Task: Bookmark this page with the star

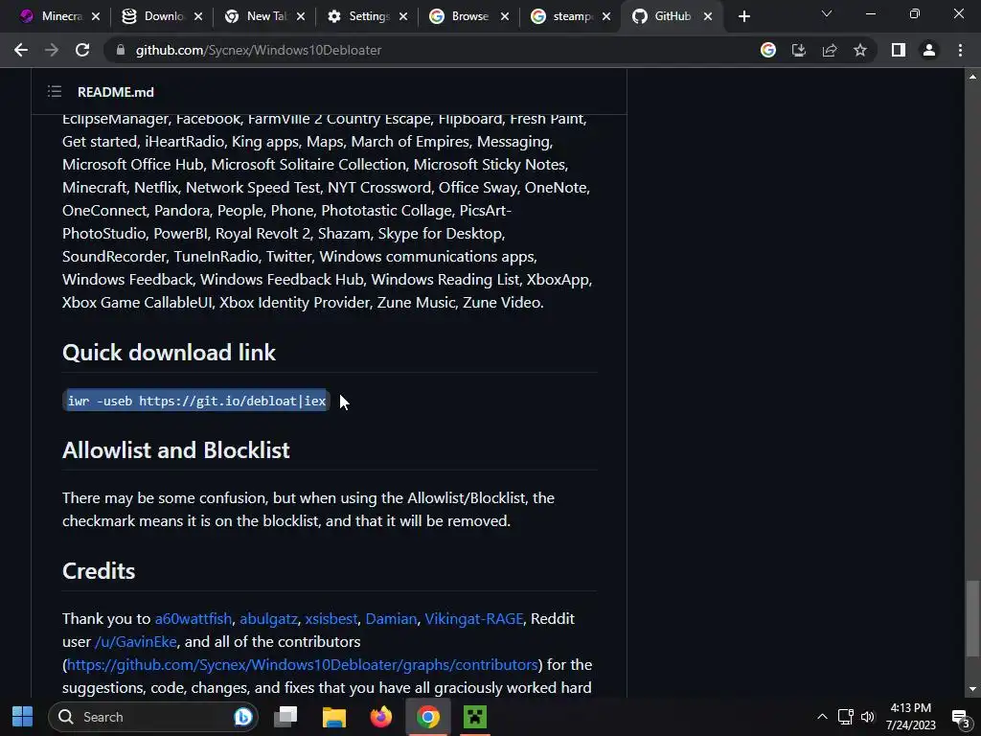Action: tap(860, 50)
